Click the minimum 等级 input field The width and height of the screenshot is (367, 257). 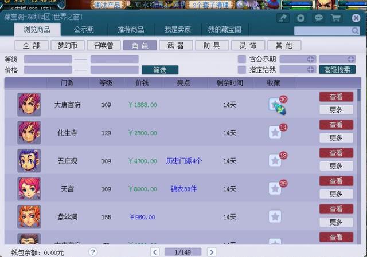pyautogui.click(x=48, y=59)
